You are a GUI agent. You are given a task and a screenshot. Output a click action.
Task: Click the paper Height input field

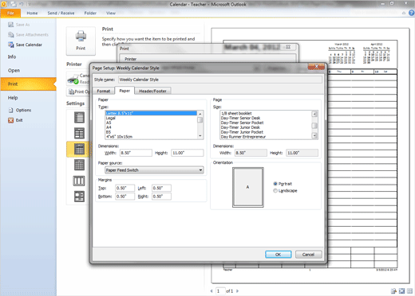[188, 153]
